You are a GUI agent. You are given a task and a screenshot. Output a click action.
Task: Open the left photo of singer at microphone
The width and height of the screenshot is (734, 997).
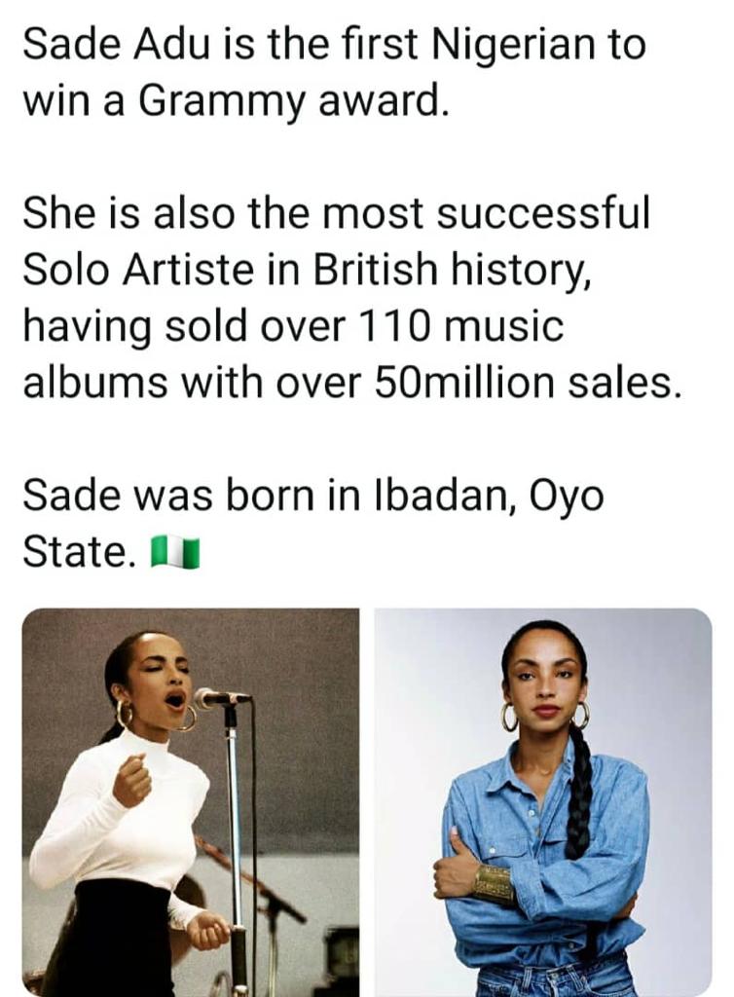[x=190, y=800]
